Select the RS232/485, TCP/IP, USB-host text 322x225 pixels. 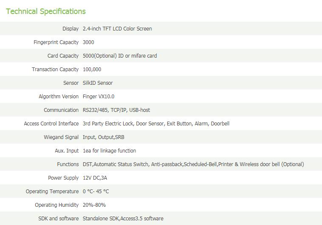tap(116, 110)
